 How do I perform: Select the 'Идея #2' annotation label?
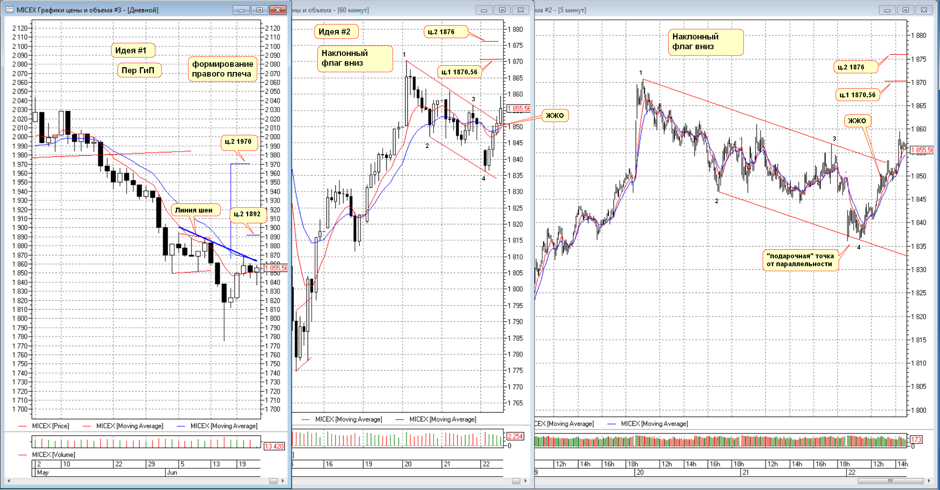point(336,32)
